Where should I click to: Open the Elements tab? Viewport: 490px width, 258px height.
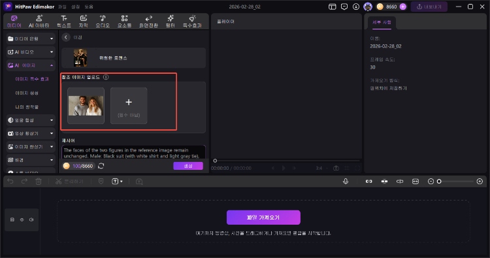124,22
